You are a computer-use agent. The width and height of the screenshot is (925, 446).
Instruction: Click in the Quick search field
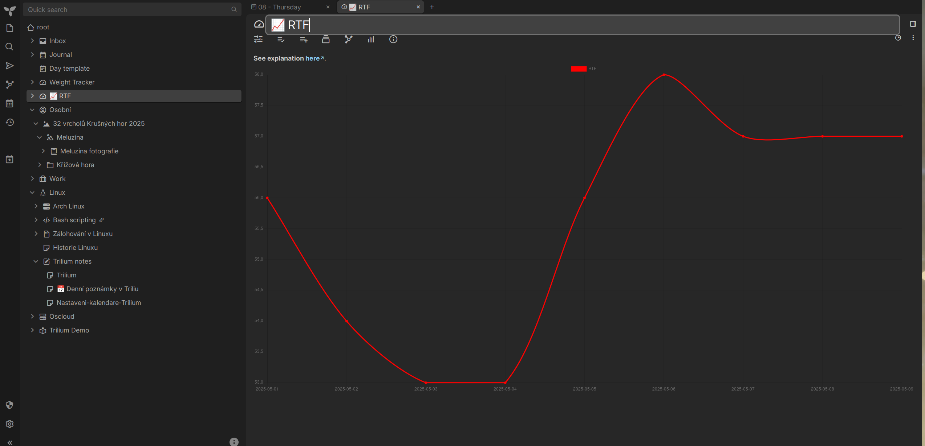127,10
